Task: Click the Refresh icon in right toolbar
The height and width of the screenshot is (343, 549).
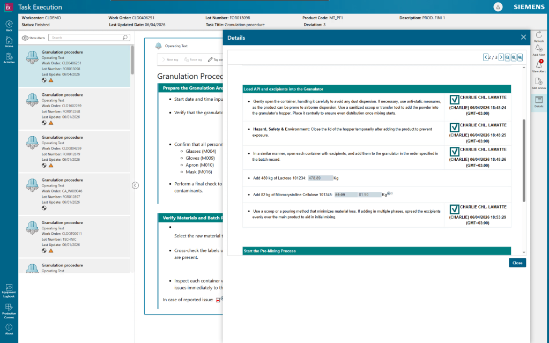Action: (539, 36)
